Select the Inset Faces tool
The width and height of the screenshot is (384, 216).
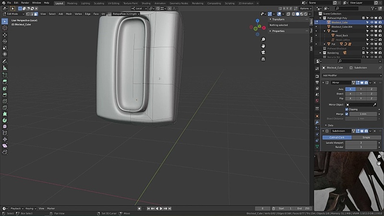[x=5, y=88]
